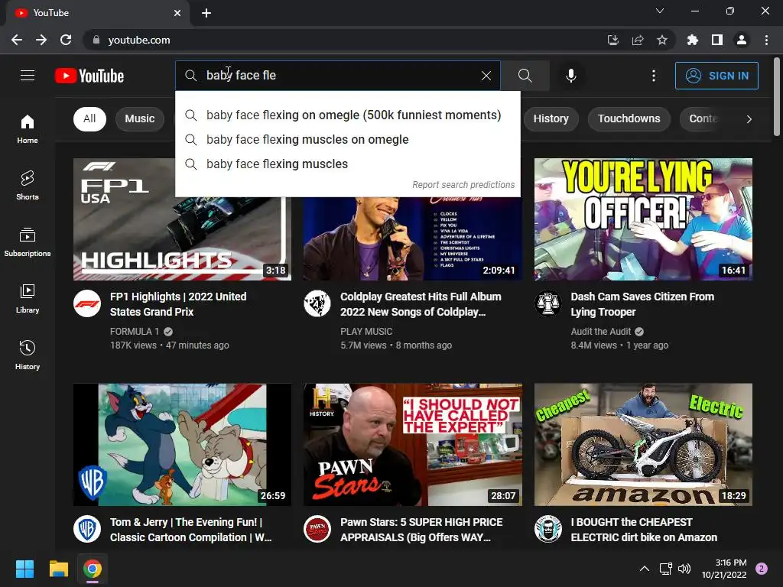
Task: Open Chrome's three-dot menu
Action: (766, 40)
